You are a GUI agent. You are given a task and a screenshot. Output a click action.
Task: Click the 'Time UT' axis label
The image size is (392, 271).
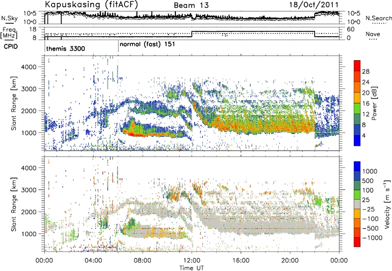[x=192, y=268]
